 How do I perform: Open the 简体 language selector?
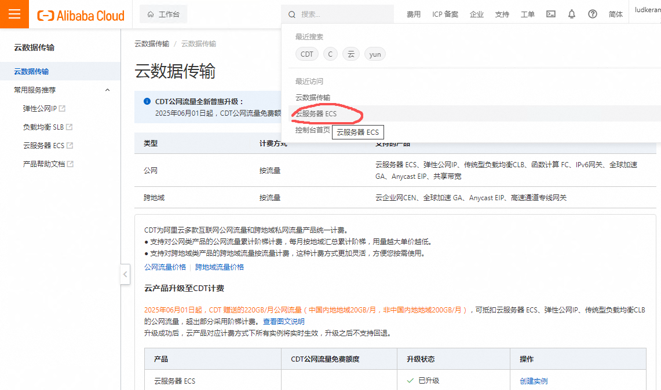616,14
